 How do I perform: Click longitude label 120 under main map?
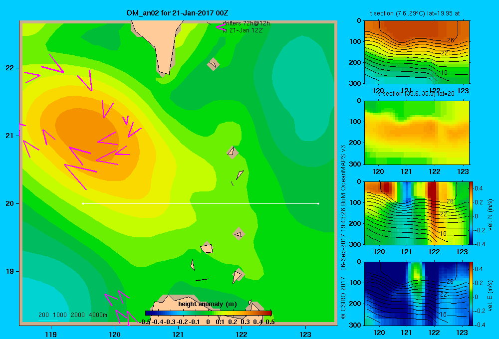point(115,334)
